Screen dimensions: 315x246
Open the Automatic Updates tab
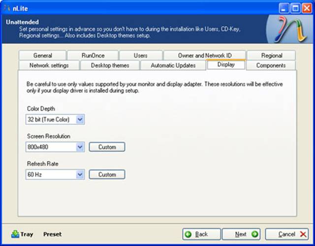[x=173, y=65]
